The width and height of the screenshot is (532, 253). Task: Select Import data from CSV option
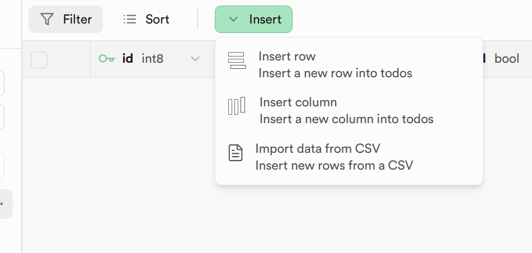317,148
